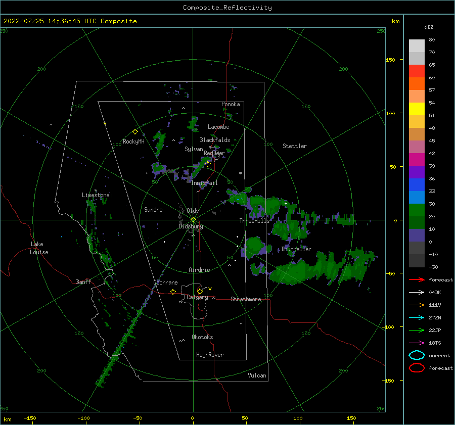This screenshot has width=455, height=425.
Task: Click the 'Didsbury' city label
Action: 191,226
